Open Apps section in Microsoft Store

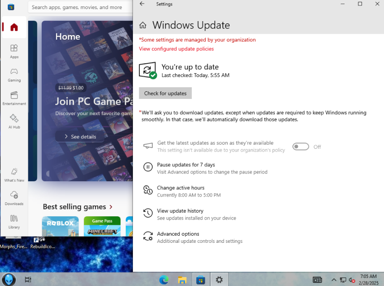(x=14, y=51)
